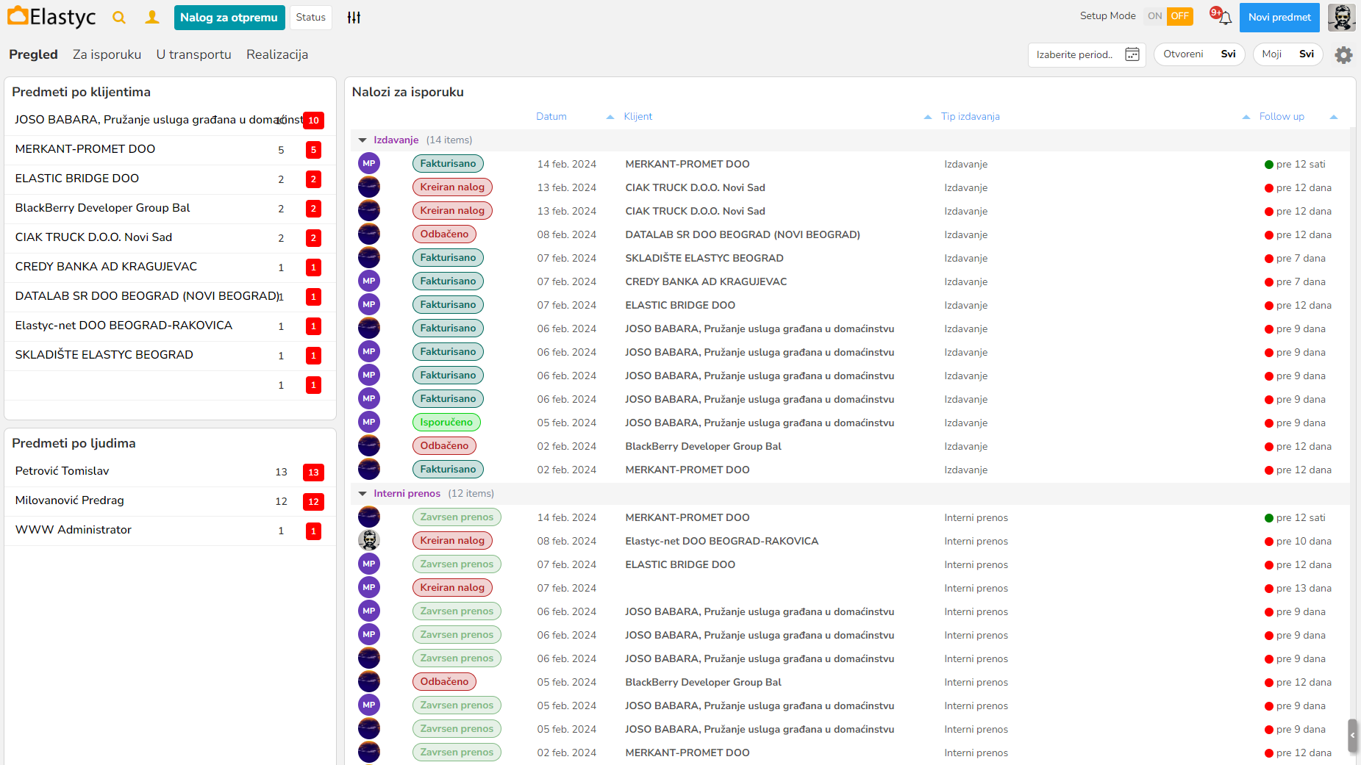The width and height of the screenshot is (1361, 765).
Task: Sort by the Tip izdavanja column
Action: click(971, 116)
